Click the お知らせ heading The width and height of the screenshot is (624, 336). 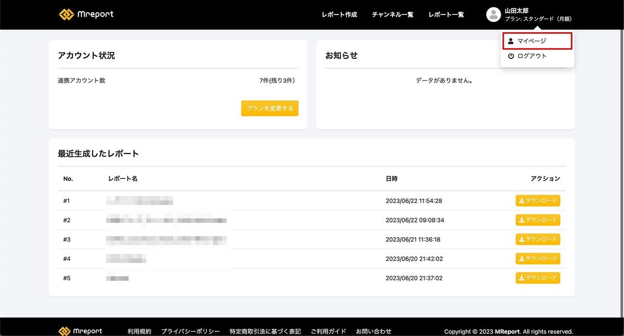[x=342, y=55]
